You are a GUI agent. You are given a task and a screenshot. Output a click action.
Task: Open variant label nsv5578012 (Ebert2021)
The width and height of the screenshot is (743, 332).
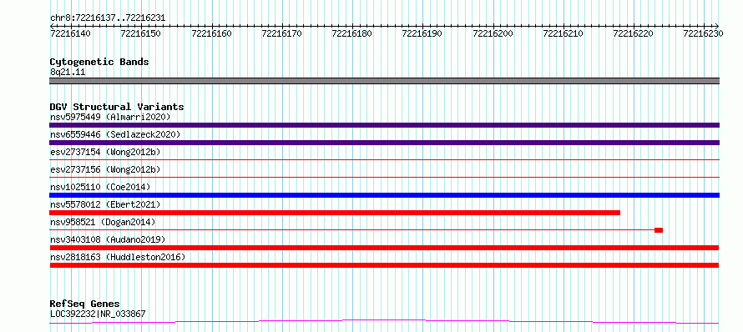pyautogui.click(x=105, y=204)
